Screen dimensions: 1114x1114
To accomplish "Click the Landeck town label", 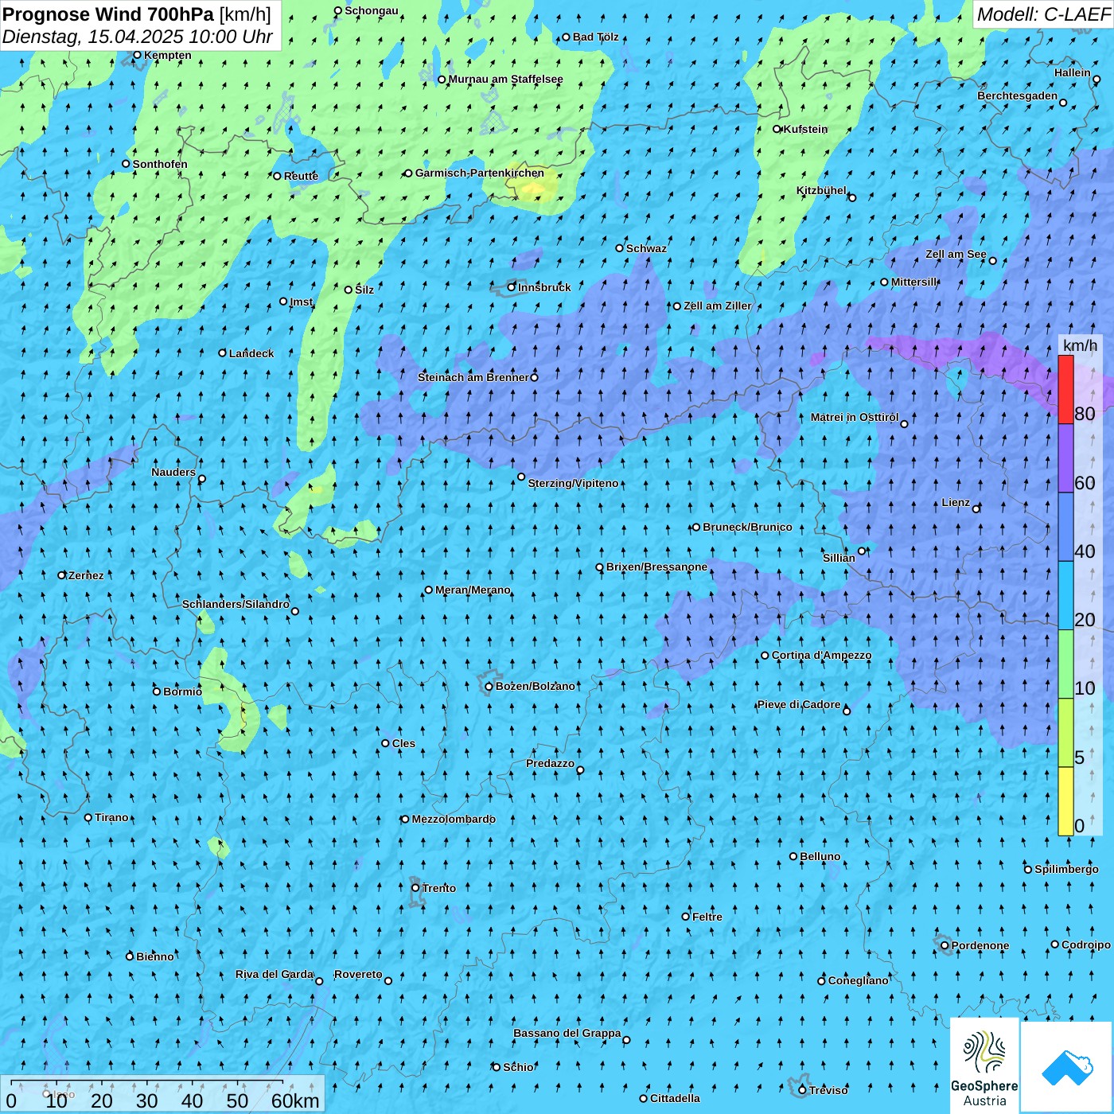I will tap(251, 353).
